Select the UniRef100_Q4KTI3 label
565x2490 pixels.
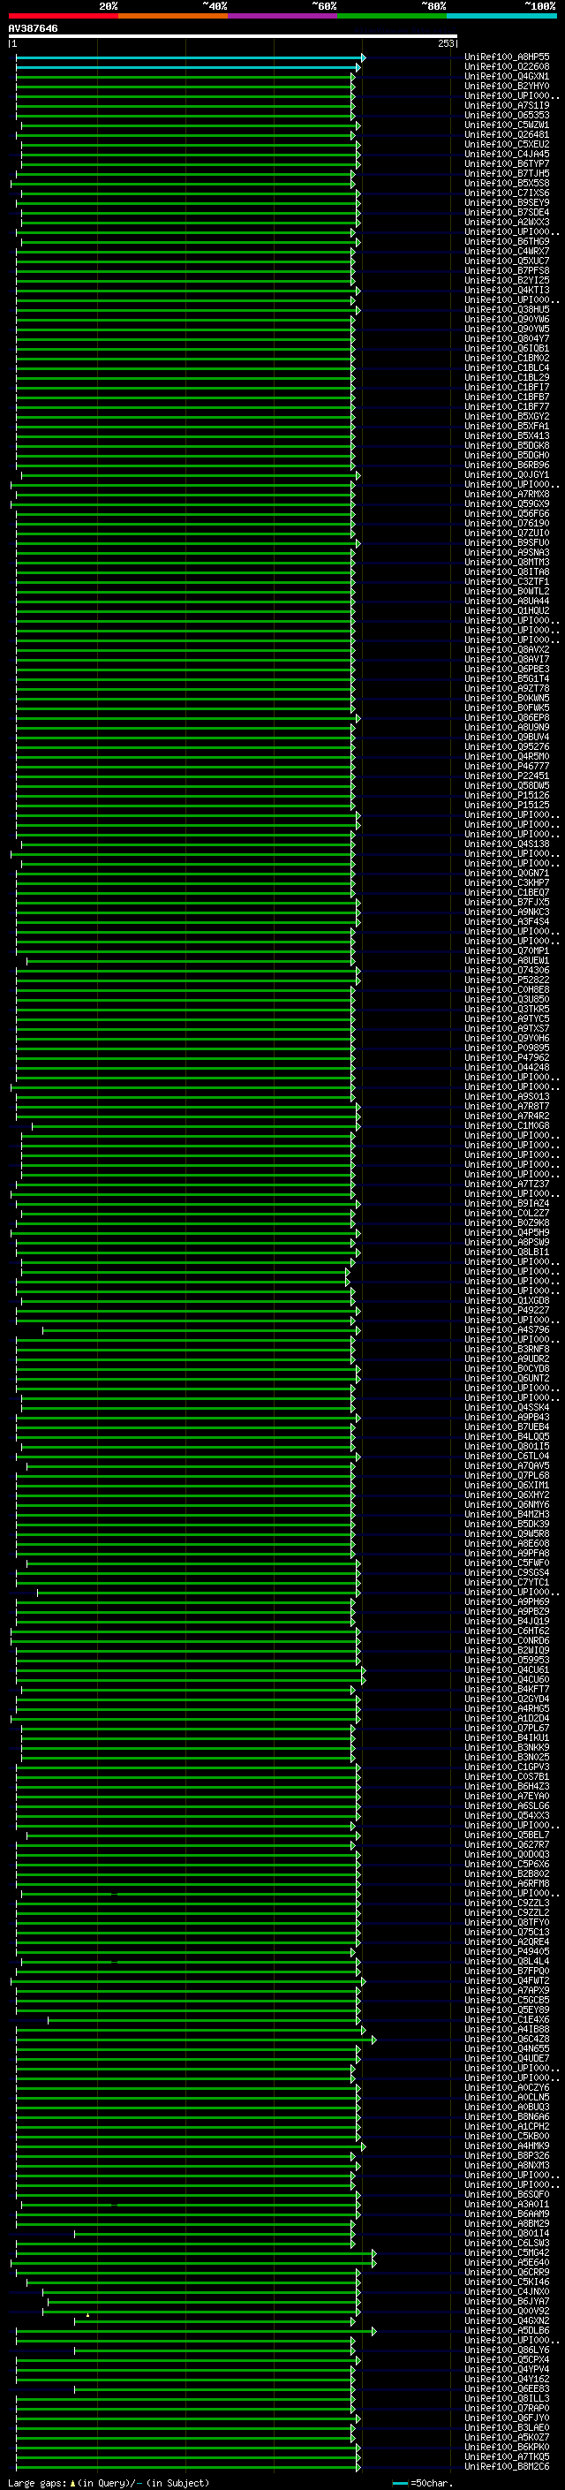click(x=507, y=290)
